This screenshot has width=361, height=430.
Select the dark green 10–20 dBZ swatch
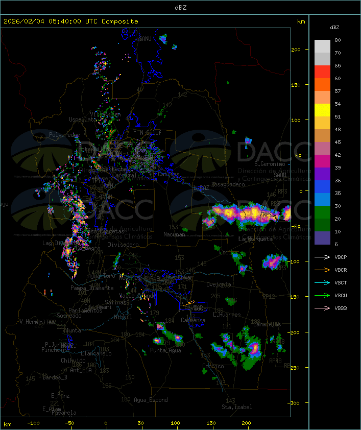pos(322,225)
